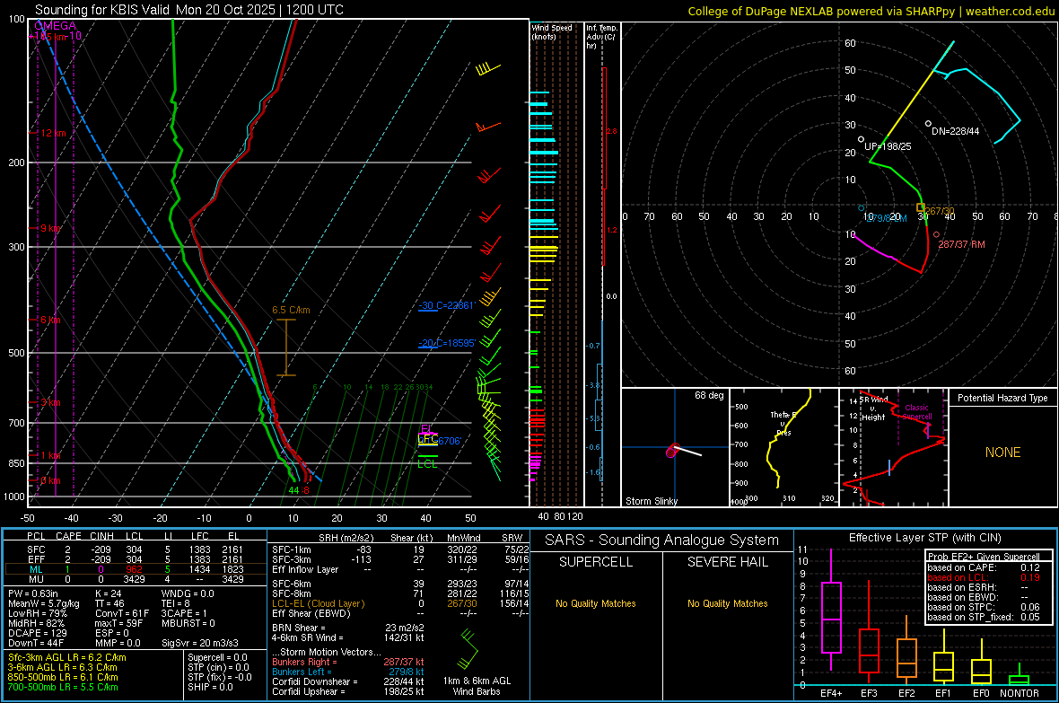Image resolution: width=1059 pixels, height=703 pixels.
Task: Select the highlighted 'ML' parcel row
Action: point(136,569)
